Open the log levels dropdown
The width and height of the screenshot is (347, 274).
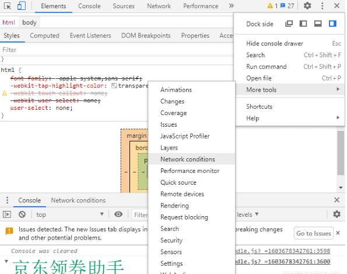click(x=248, y=214)
